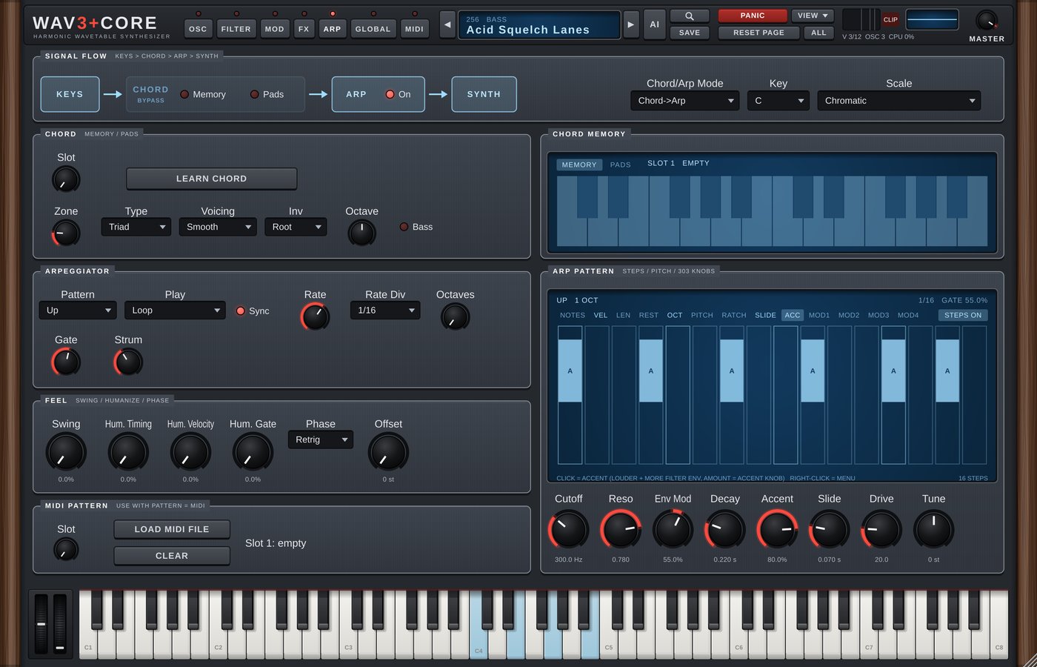
Task: Toggle arpeggiator Sync
Action: 253,311
